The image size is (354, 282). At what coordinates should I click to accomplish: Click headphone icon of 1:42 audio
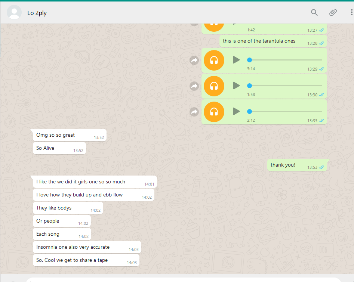[x=214, y=27]
